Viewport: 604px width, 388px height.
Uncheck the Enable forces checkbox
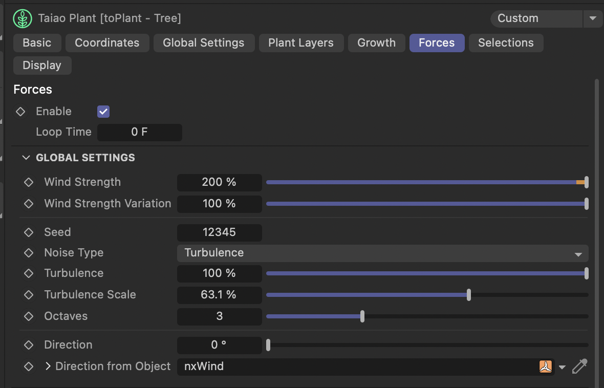pyautogui.click(x=103, y=112)
